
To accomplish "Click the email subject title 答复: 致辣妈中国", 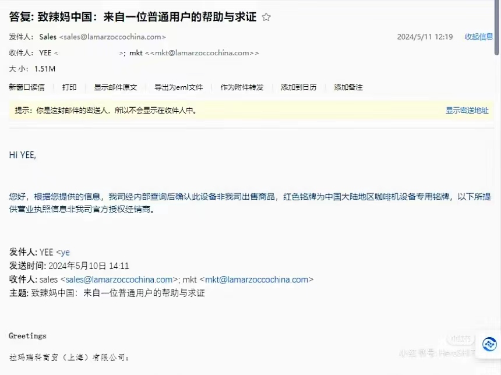I will click(x=133, y=17).
